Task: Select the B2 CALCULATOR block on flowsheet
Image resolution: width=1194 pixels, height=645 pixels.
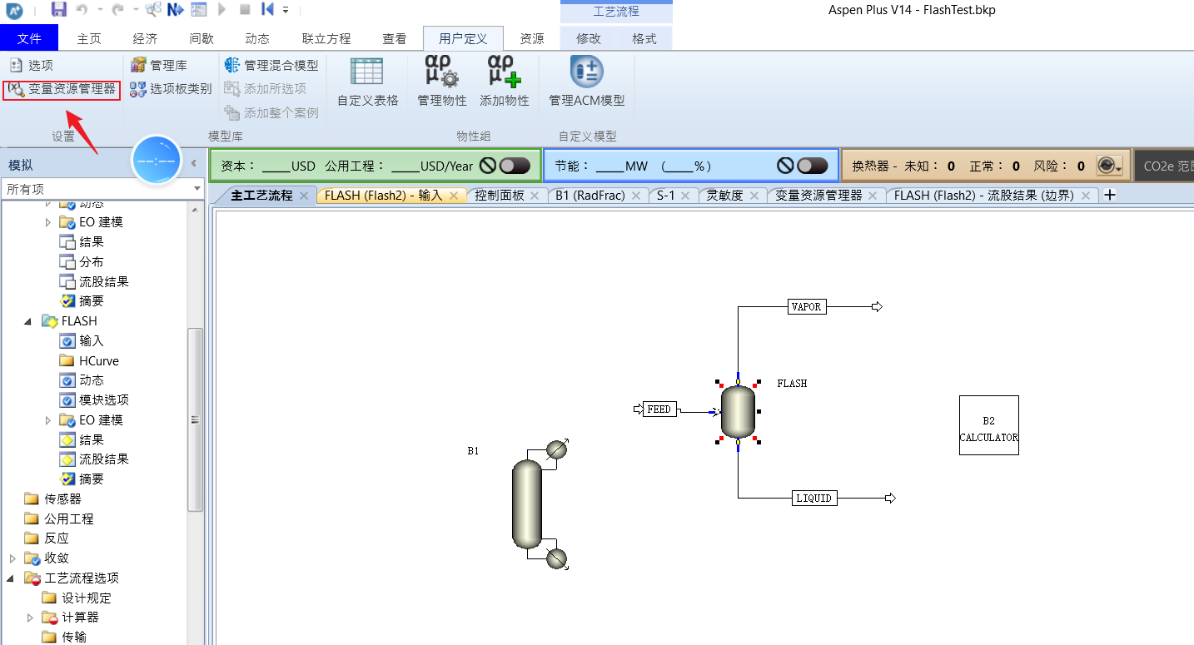Action: [988, 425]
